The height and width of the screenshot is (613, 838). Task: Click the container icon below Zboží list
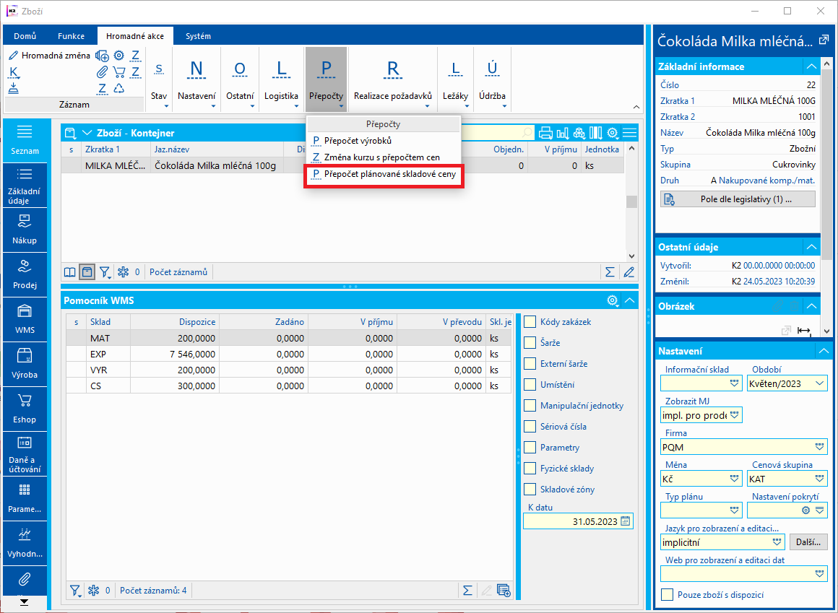point(87,271)
